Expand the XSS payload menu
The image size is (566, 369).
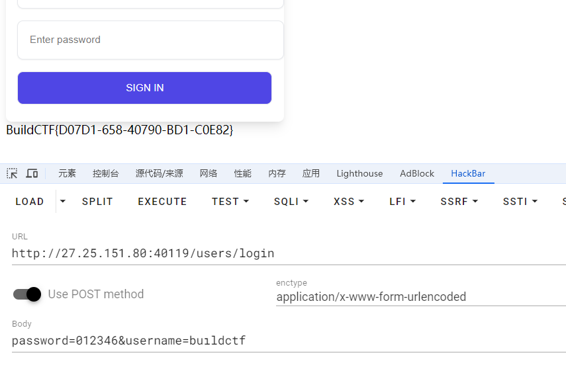click(348, 201)
